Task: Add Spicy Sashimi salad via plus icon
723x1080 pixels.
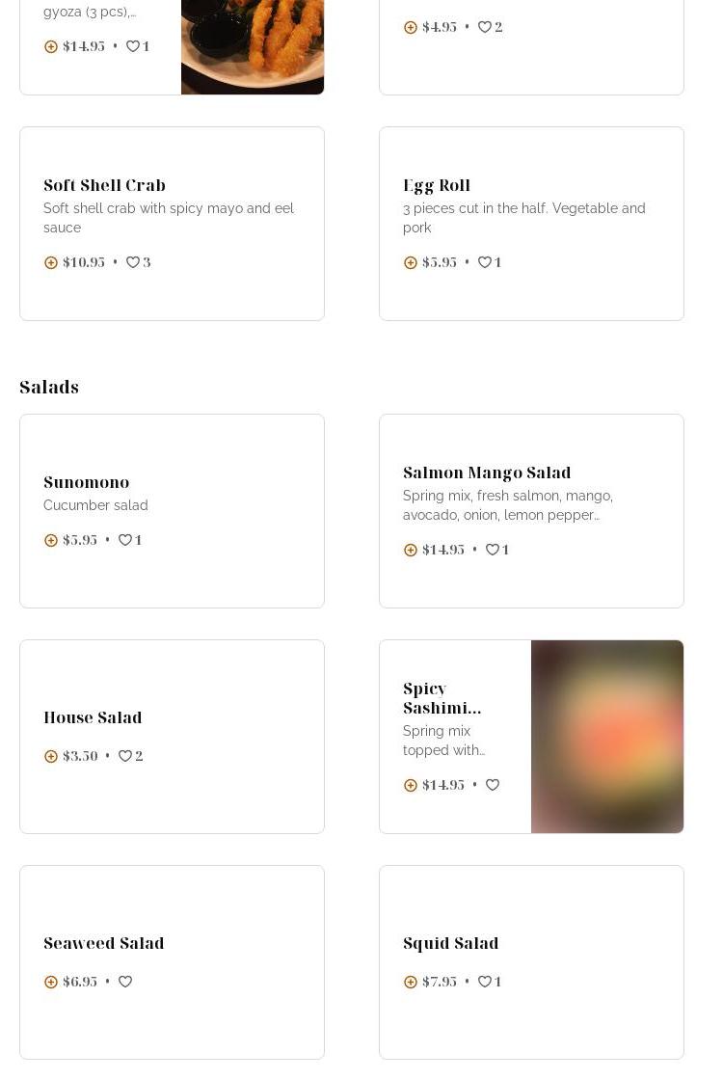Action: point(411,785)
